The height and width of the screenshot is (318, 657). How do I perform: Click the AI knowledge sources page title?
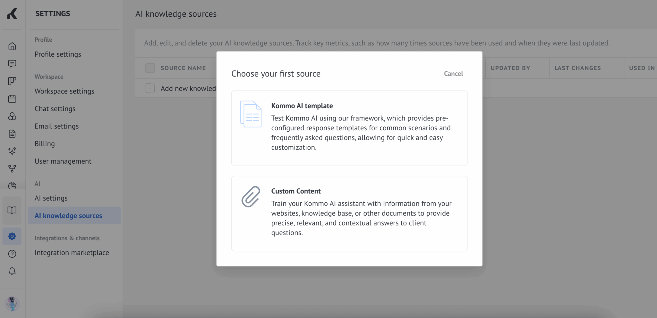[176, 14]
